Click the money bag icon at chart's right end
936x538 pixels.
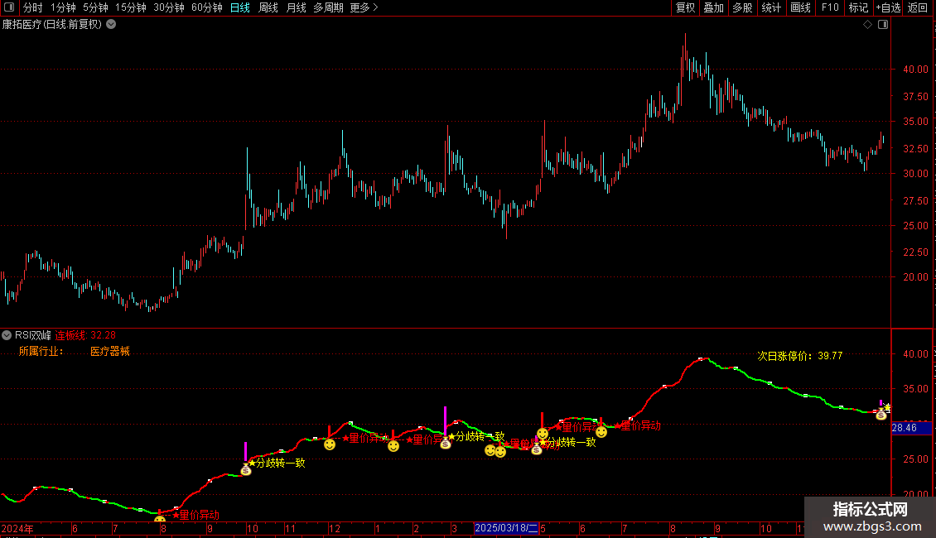pos(881,414)
